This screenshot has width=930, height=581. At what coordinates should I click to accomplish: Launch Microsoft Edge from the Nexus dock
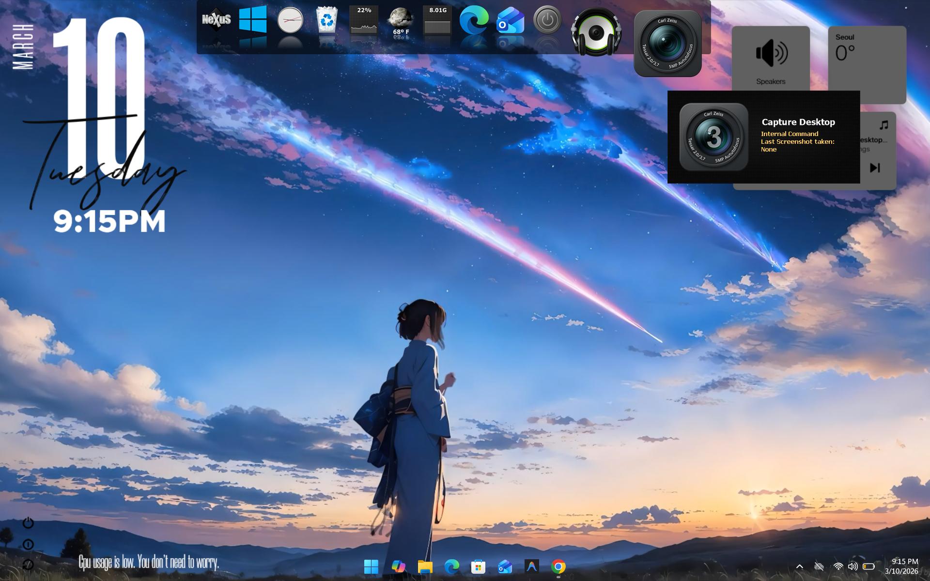474,20
